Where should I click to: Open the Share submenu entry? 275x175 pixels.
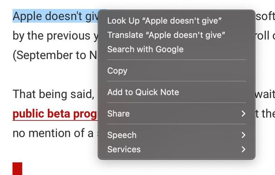coord(118,113)
